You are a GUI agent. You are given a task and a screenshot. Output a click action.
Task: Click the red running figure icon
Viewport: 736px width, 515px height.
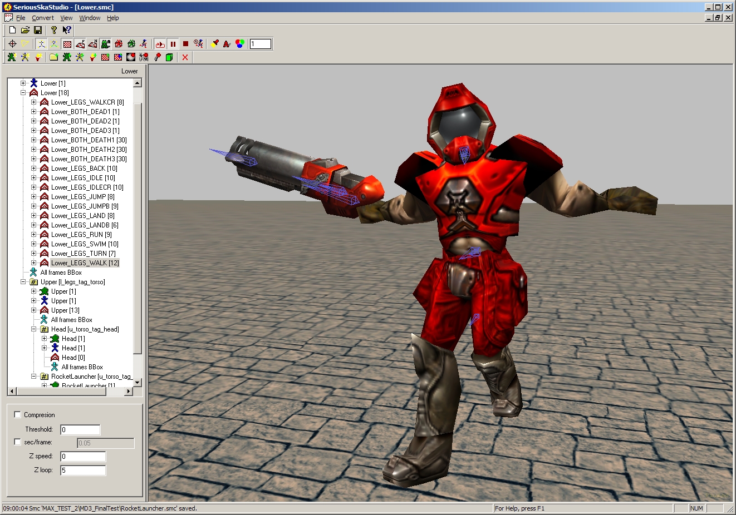tap(144, 44)
